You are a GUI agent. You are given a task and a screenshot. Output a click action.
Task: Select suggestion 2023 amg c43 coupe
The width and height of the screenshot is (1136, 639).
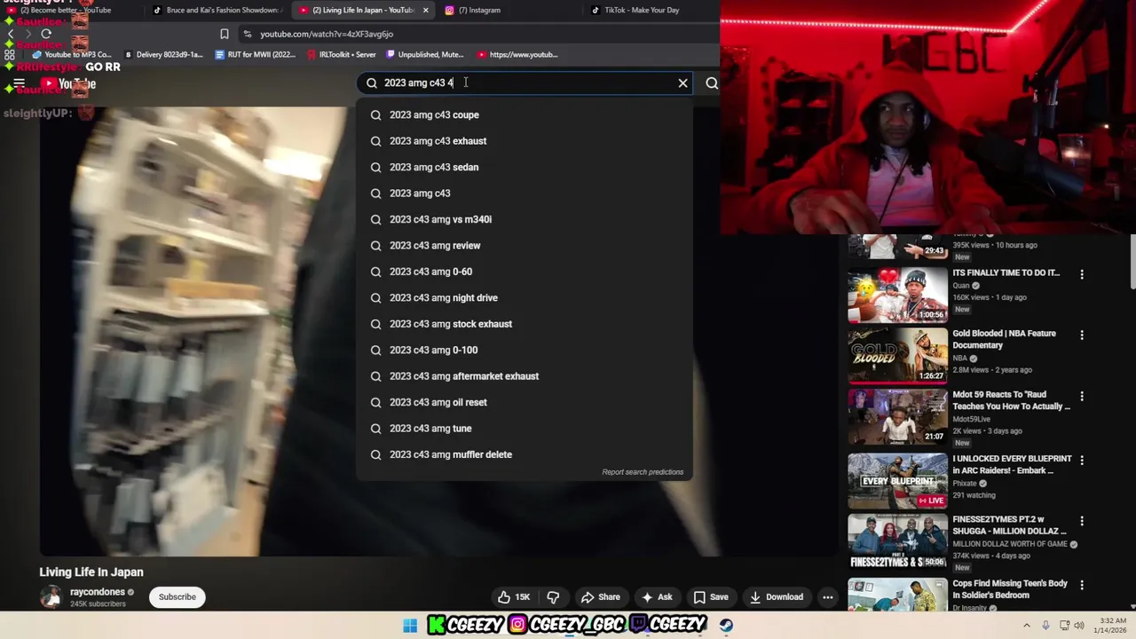(x=524, y=114)
